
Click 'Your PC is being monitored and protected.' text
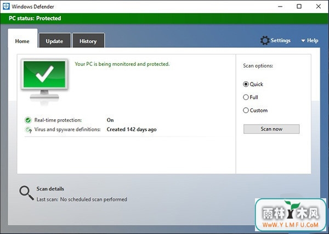pos(122,64)
